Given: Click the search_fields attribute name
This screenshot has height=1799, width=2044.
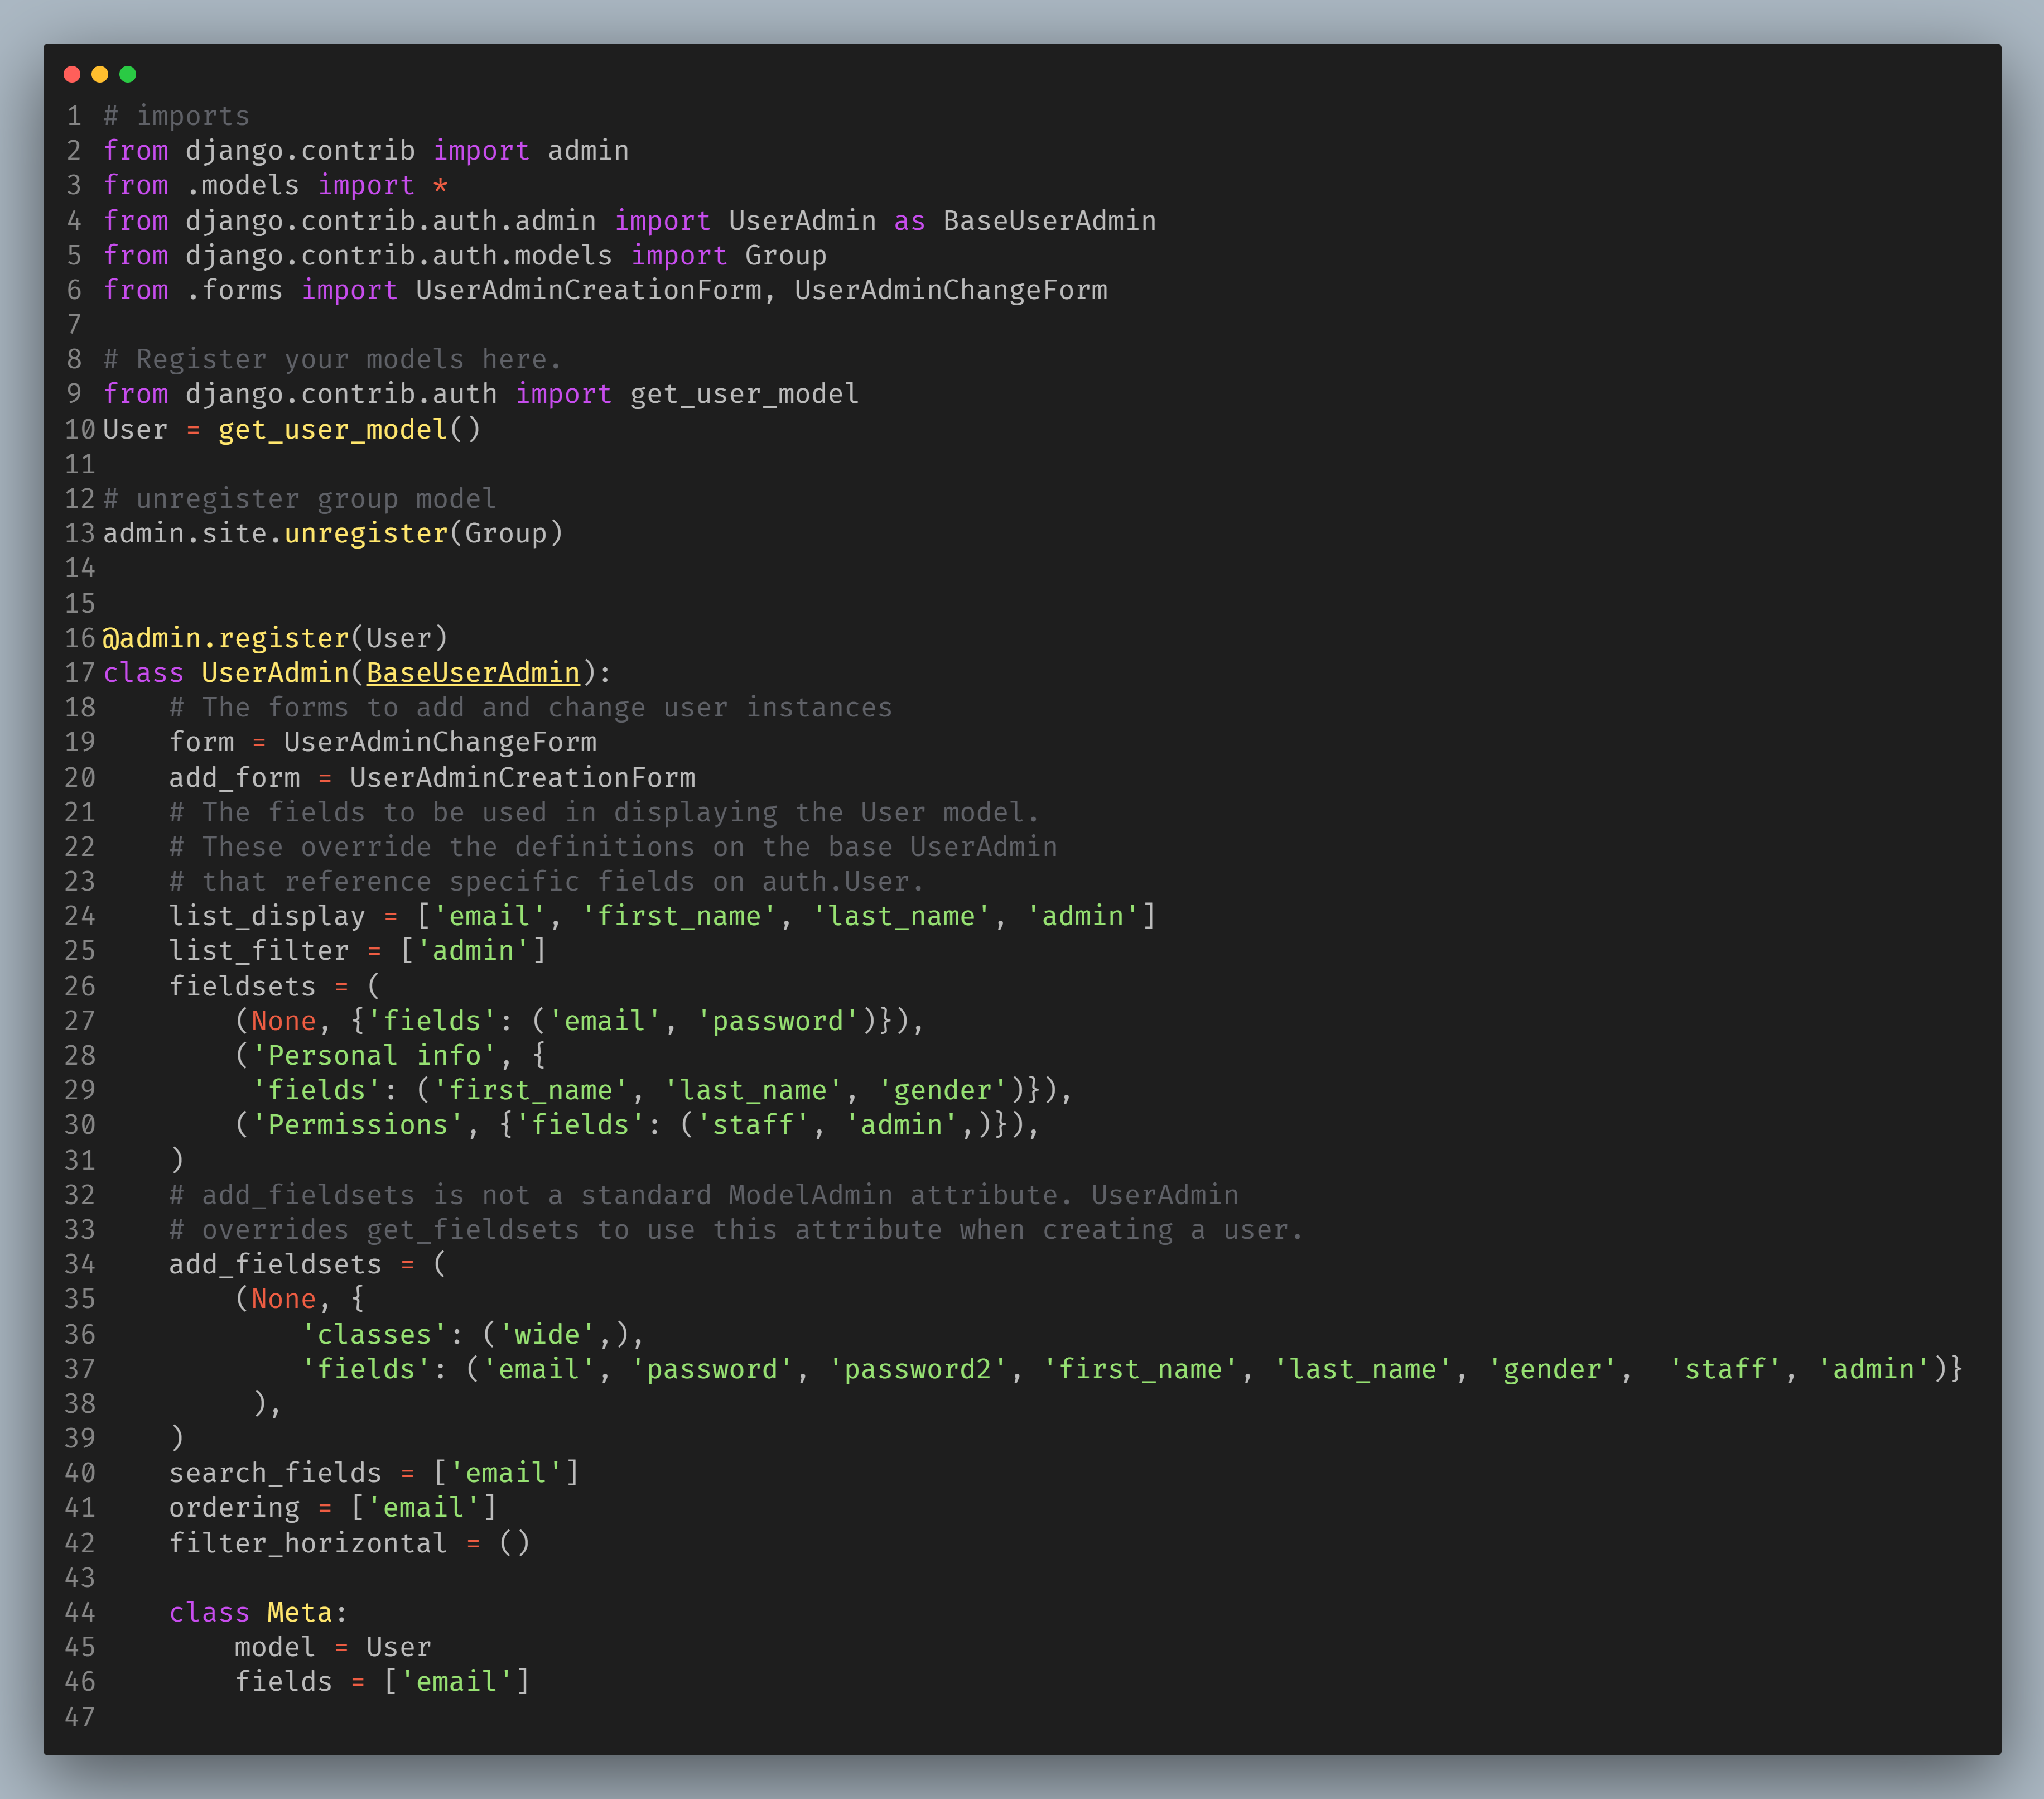Looking at the screenshot, I should point(275,1473).
